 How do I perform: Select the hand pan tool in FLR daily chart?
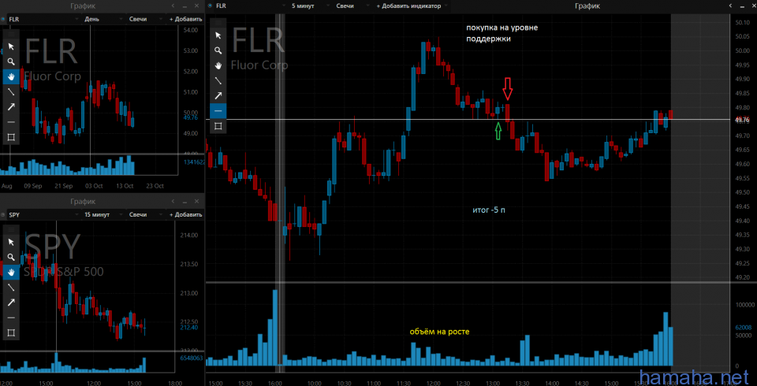click(x=11, y=76)
